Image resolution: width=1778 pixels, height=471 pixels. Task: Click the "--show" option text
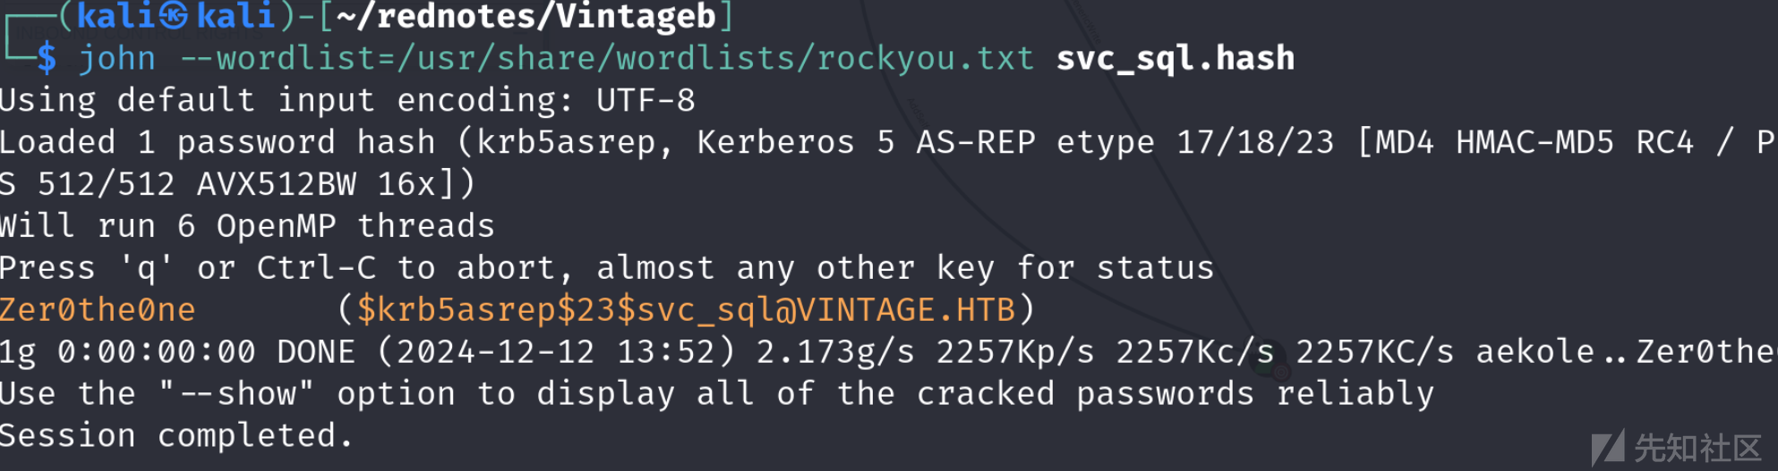pyautogui.click(x=236, y=394)
